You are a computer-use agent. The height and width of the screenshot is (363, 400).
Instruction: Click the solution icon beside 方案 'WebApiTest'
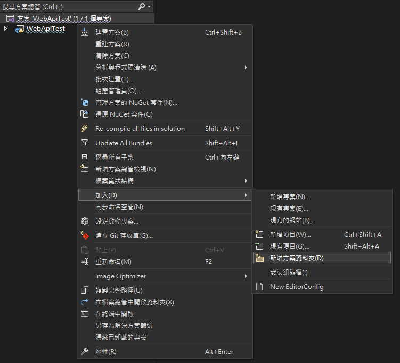[10, 19]
